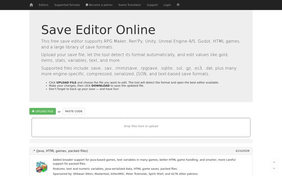Click the green UPLOAD FILE button

click(x=43, y=111)
